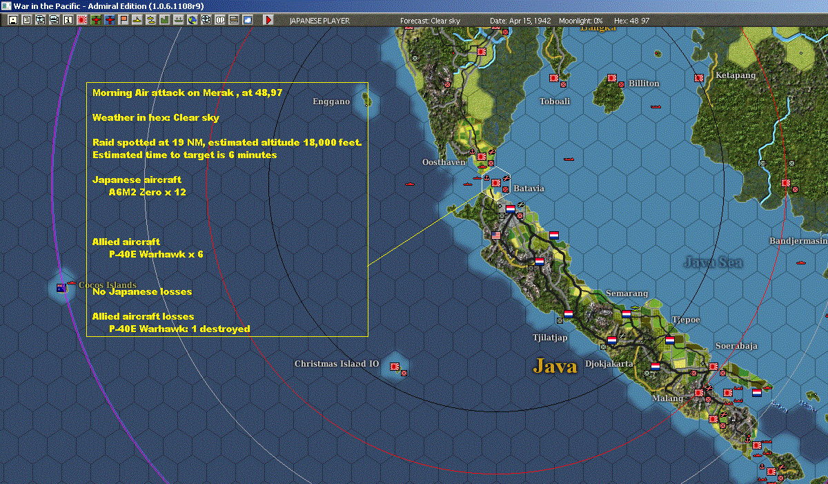Image resolution: width=828 pixels, height=484 pixels.
Task: Open the information 'i' toolbar icon
Action: (x=68, y=20)
